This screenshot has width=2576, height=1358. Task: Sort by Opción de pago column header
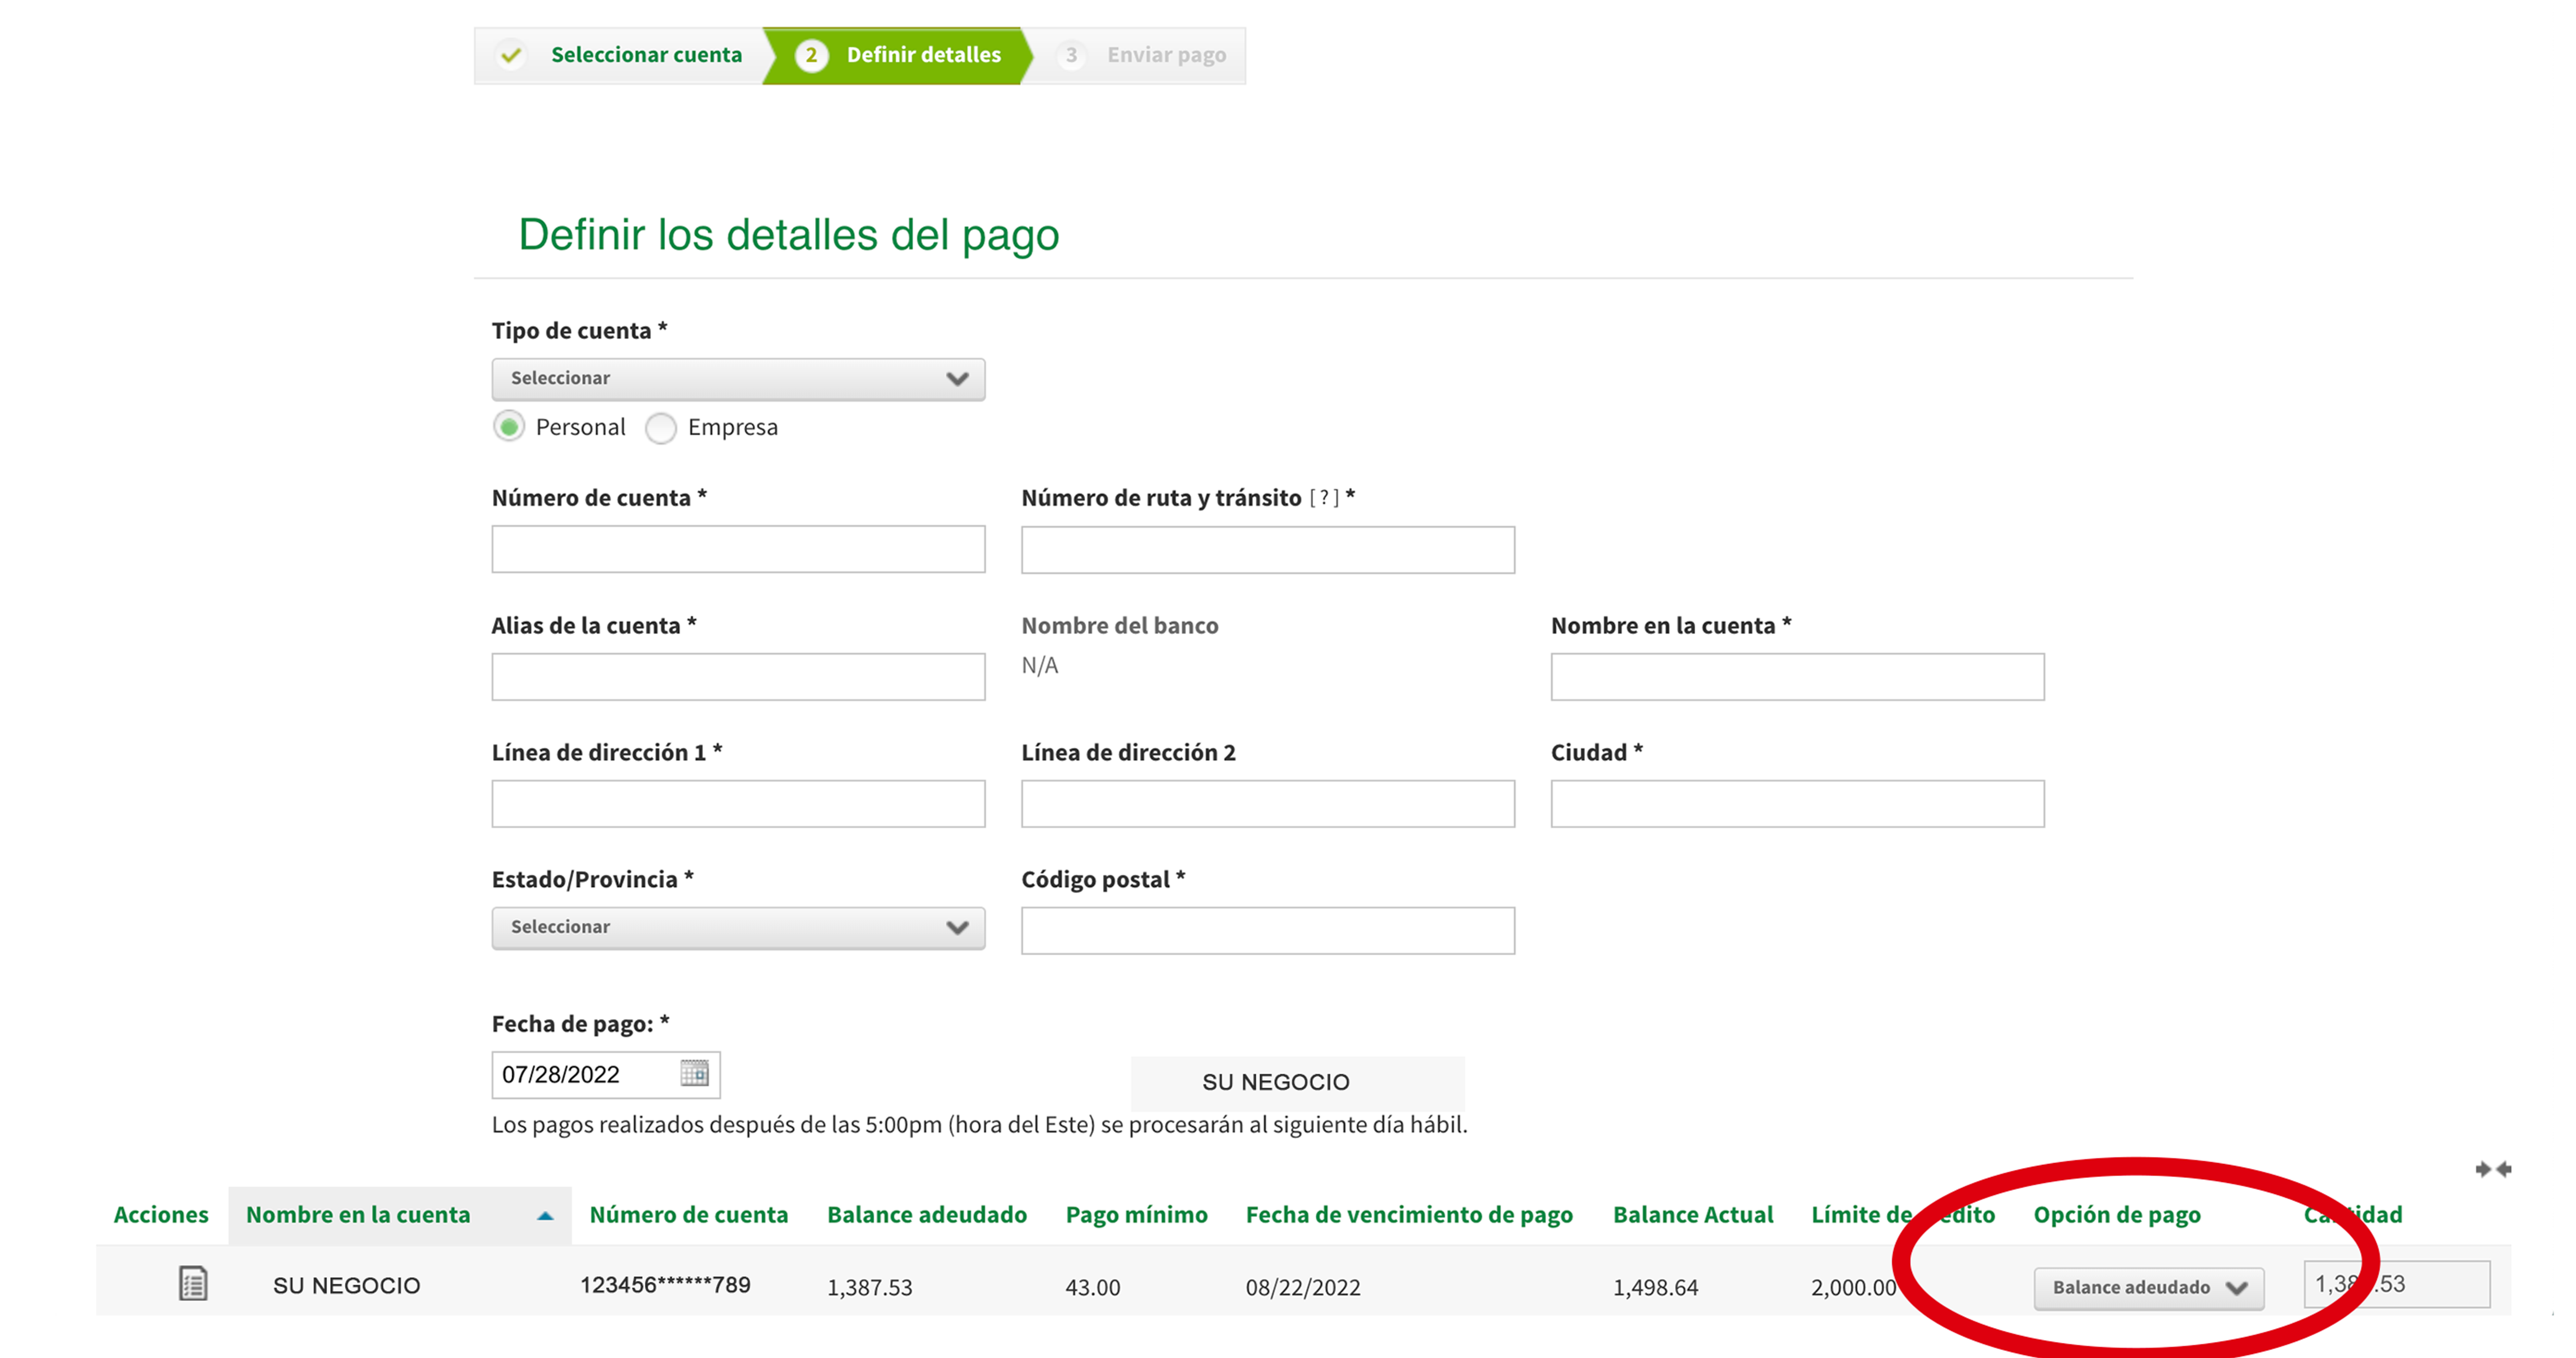tap(2117, 1214)
